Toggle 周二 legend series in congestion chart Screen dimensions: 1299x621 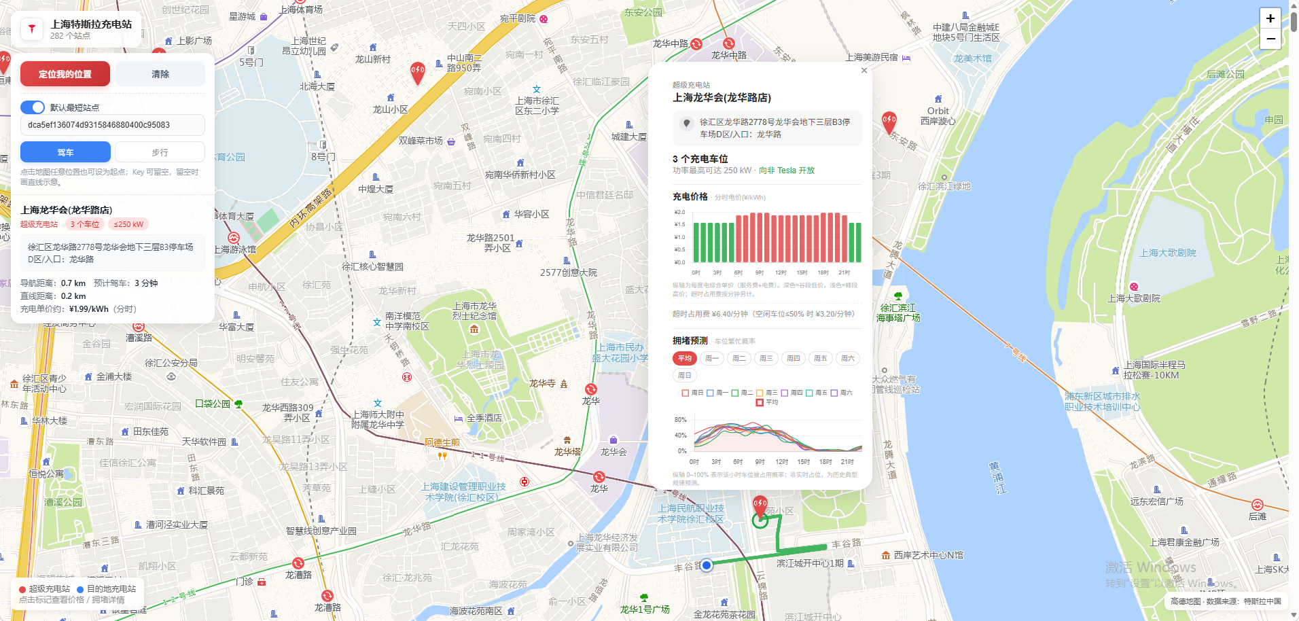coord(742,393)
